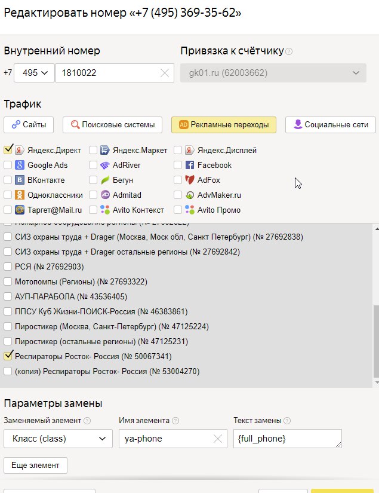Click the campaign list scroll-down arrow
Viewport: 379px width, 493px height.
point(377,382)
